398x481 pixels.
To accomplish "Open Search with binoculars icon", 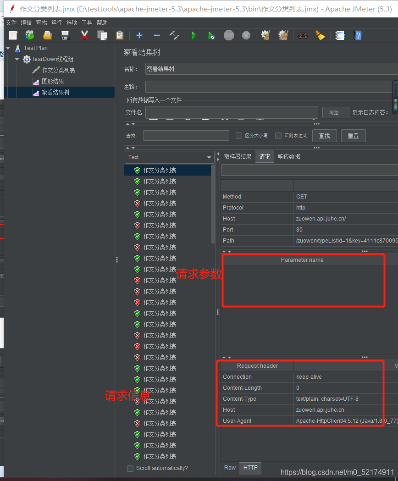I will (303, 35).
